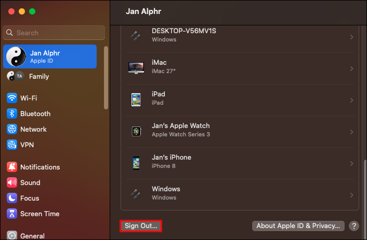The width and height of the screenshot is (367, 240).
Task: Click the Notifications bell icon
Action: pos(12,167)
